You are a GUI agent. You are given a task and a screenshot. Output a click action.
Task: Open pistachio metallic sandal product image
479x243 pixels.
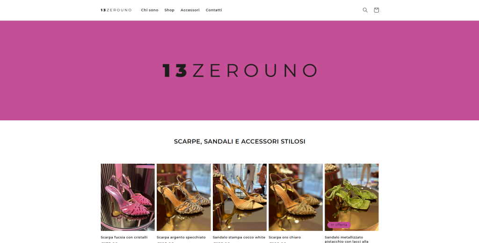pyautogui.click(x=352, y=197)
